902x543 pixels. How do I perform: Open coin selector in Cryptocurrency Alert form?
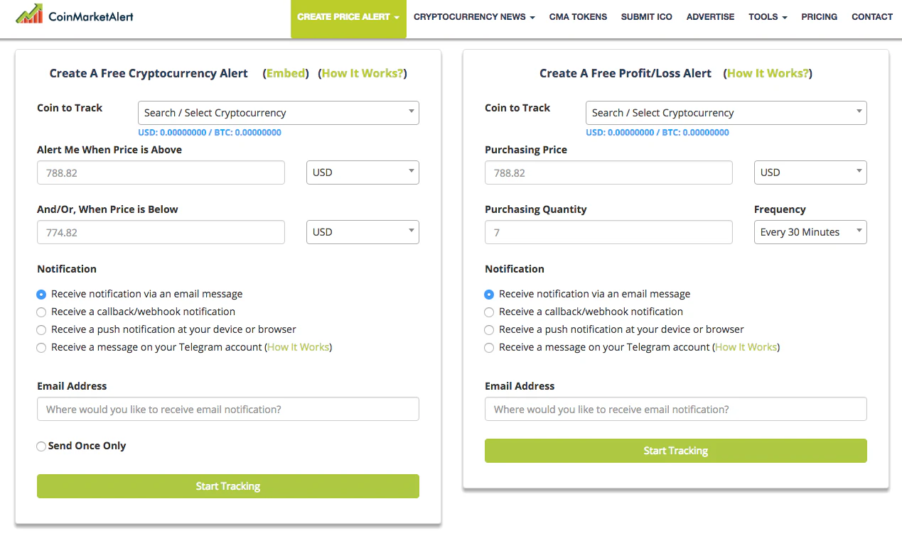(278, 113)
